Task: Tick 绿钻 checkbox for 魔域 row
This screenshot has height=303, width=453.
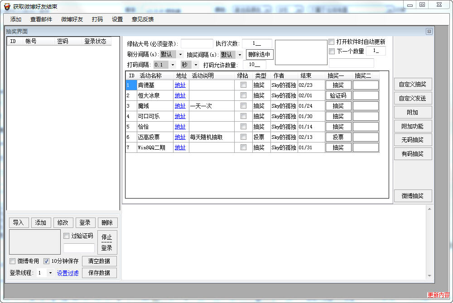Action: (244, 105)
